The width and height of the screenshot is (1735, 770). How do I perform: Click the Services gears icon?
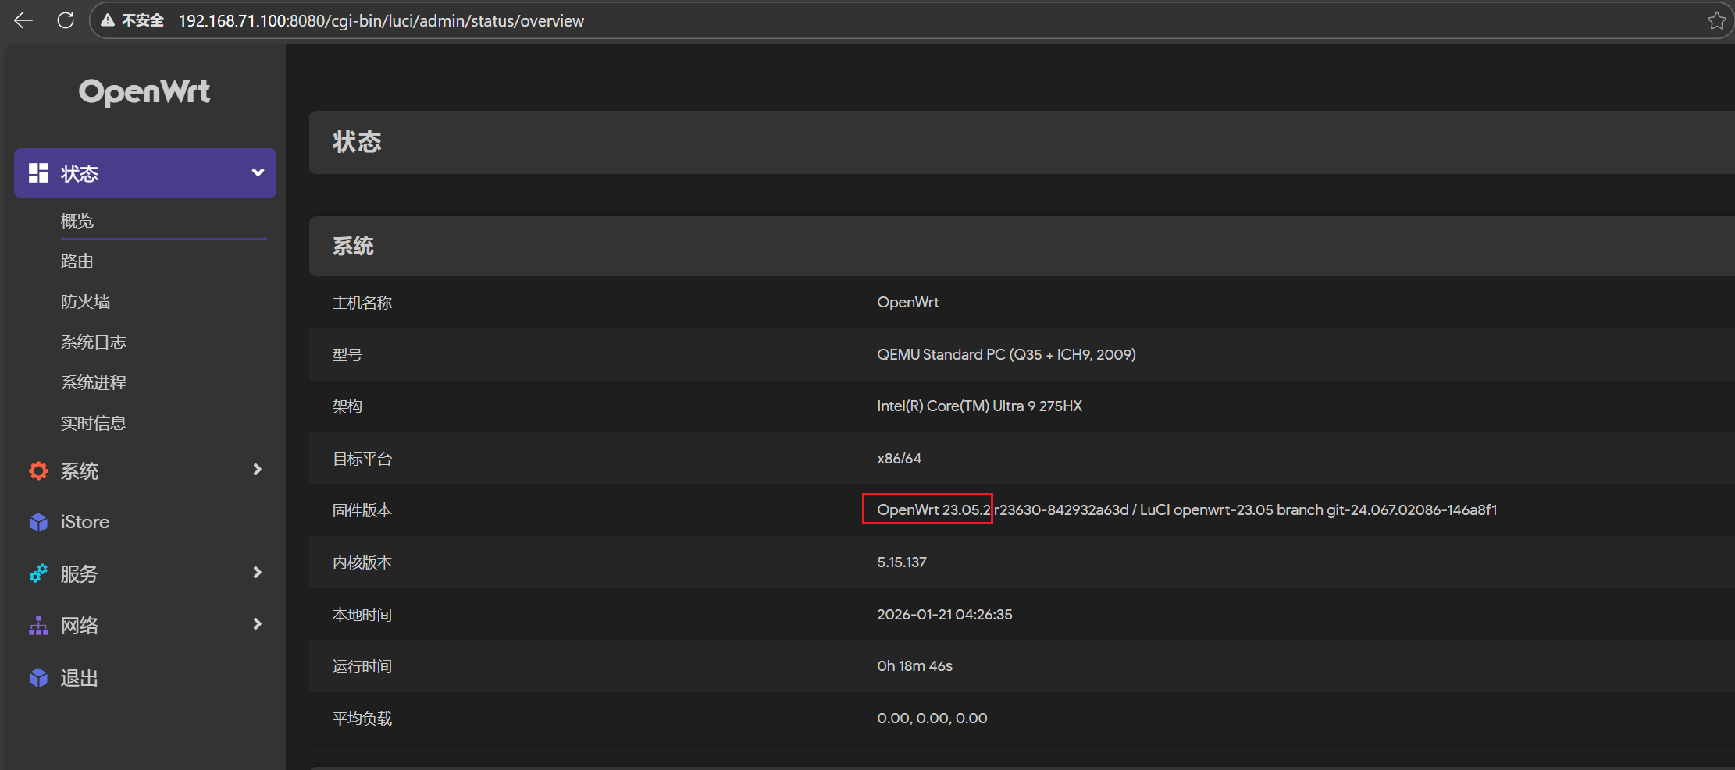(38, 573)
